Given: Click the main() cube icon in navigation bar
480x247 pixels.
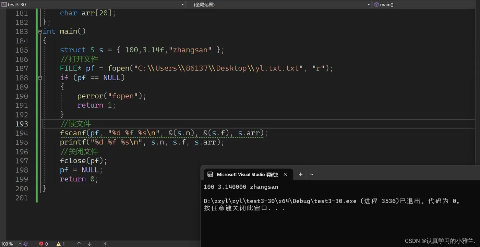Looking at the screenshot, I should (x=376, y=4).
